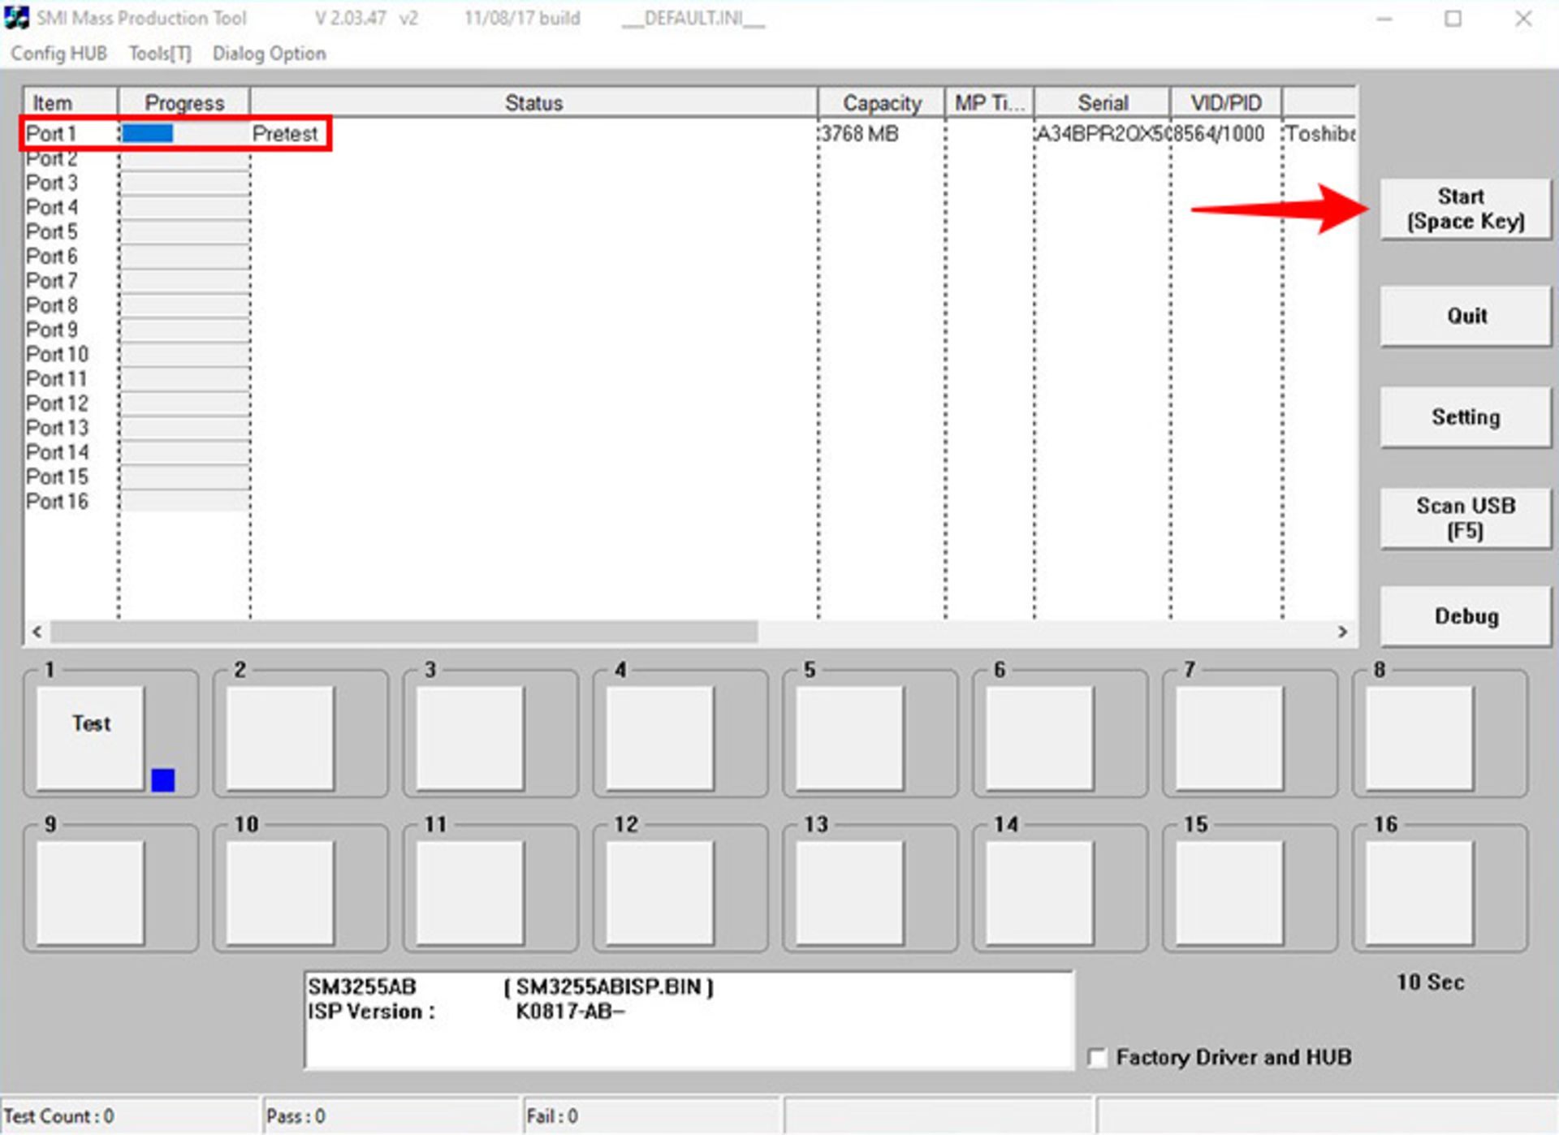Click the port 1 Test slot button
Screen dimensions: 1559x1135
tap(90, 737)
